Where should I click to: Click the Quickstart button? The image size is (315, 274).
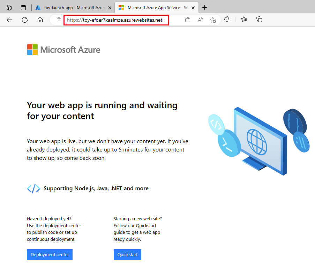[127, 254]
